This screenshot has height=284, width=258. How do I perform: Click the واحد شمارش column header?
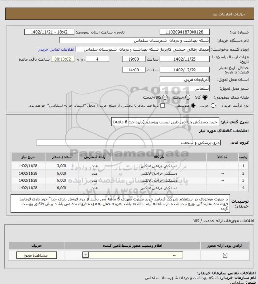tap(95, 157)
